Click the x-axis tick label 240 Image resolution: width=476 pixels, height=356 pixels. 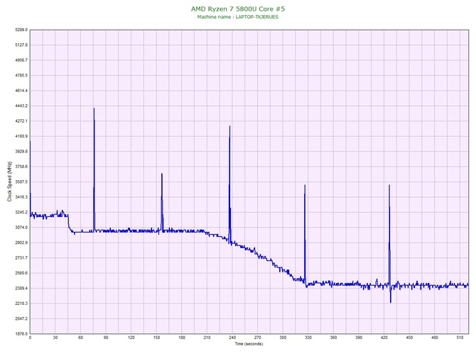click(232, 338)
